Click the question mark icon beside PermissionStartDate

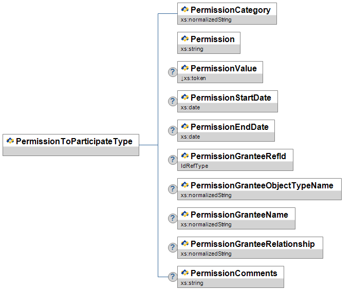pos(173,101)
